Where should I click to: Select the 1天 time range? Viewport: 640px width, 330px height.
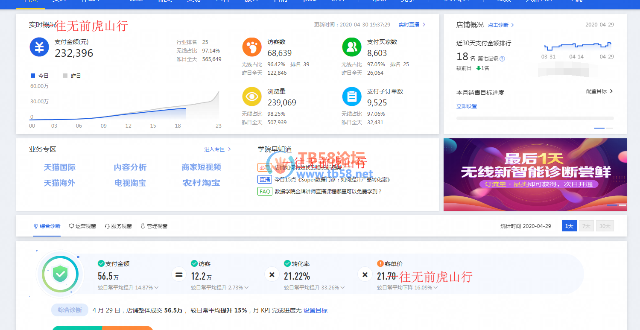(x=569, y=226)
